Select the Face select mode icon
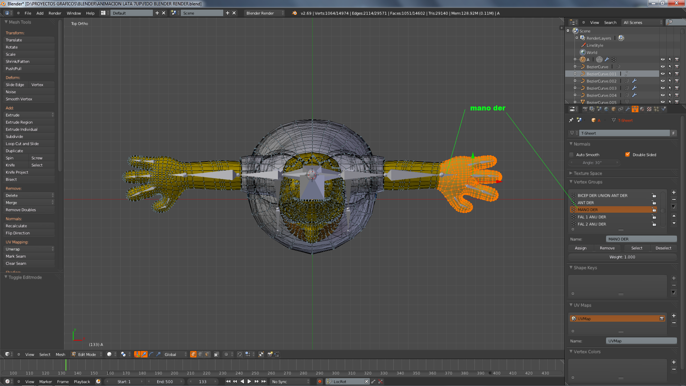The image size is (686, 386). click(x=207, y=354)
